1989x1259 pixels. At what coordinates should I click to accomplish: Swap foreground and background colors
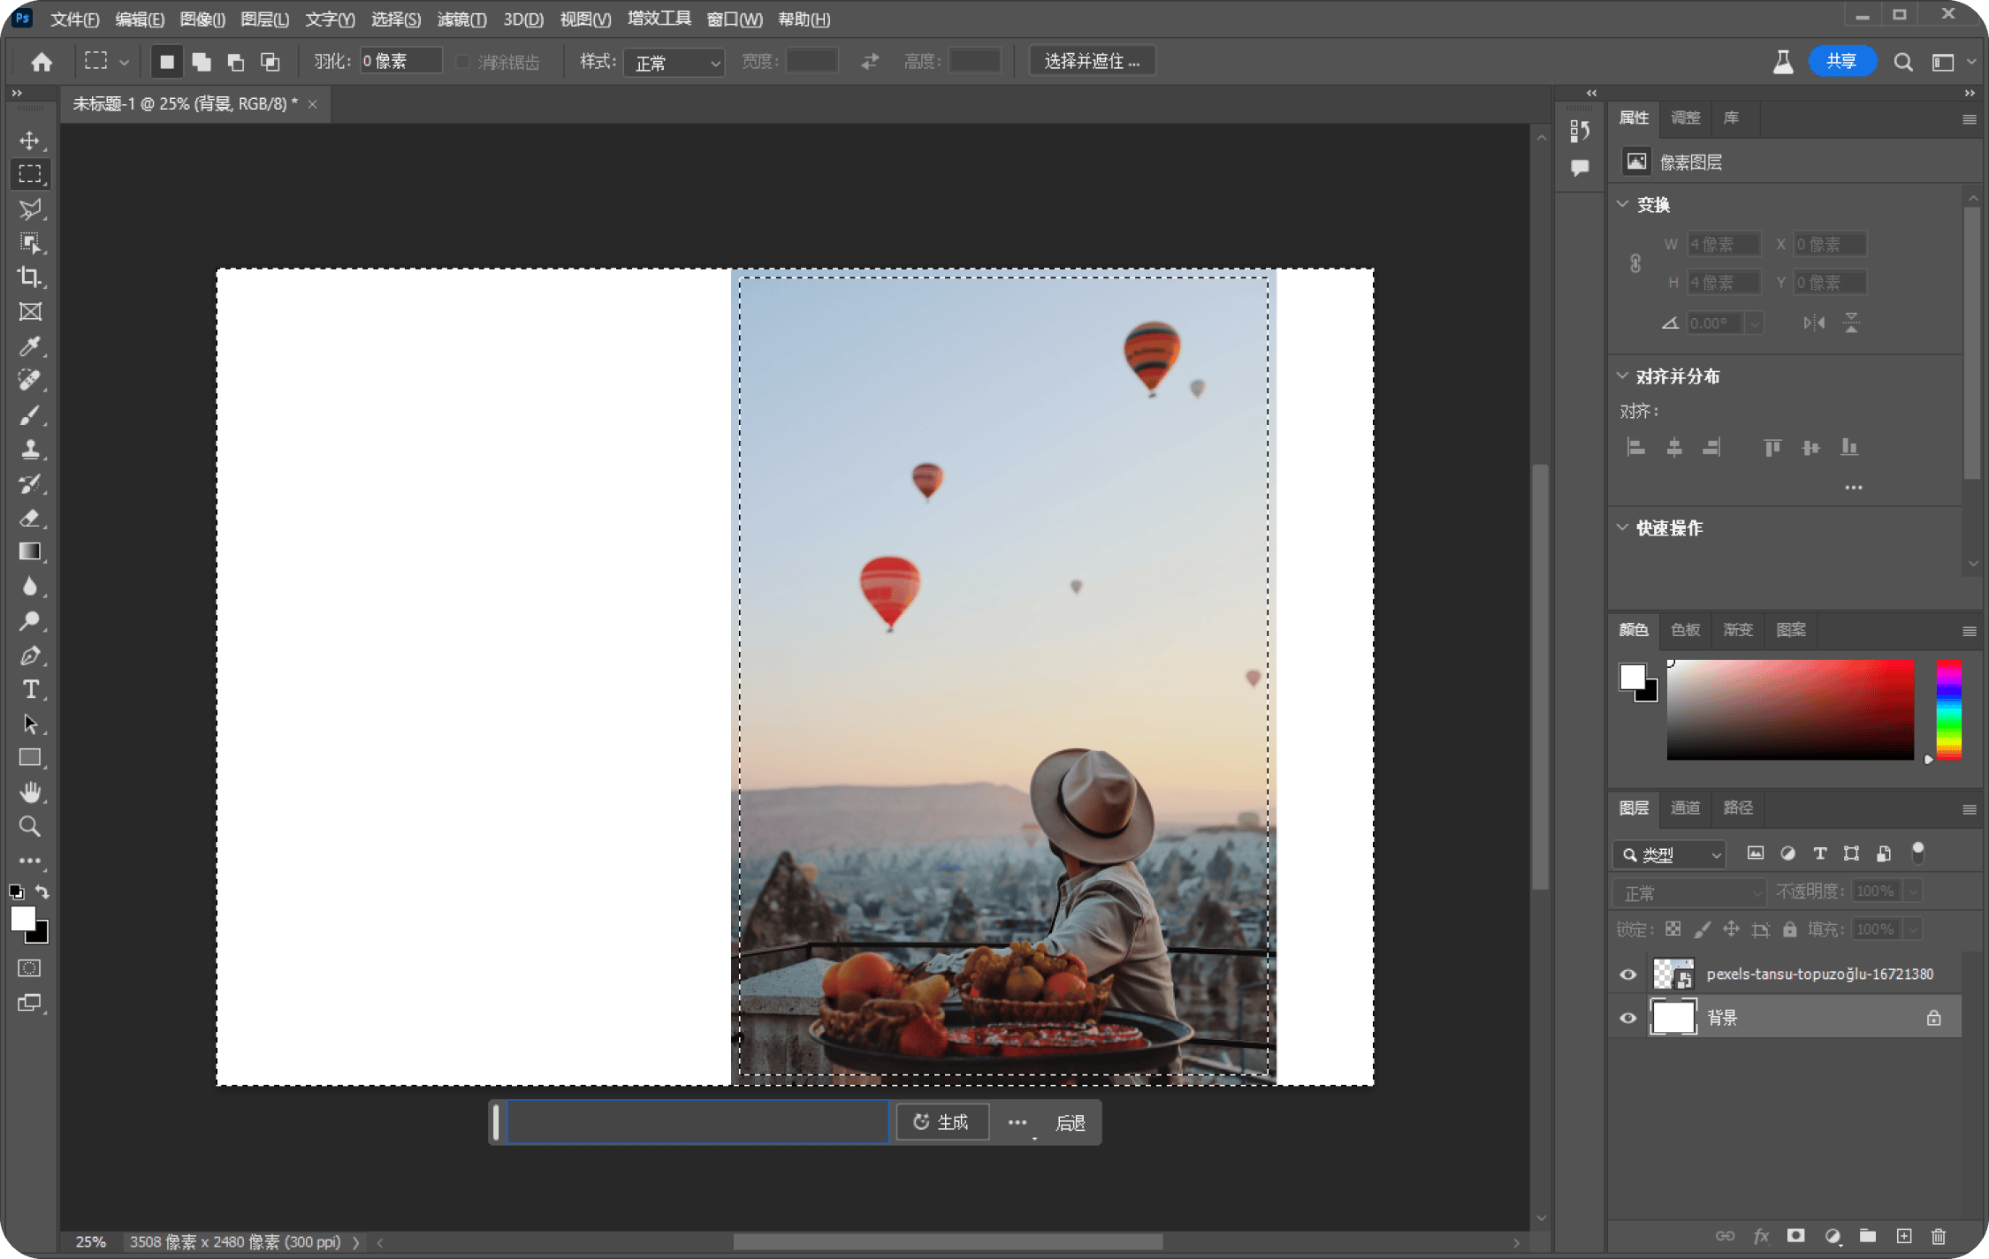tap(42, 891)
